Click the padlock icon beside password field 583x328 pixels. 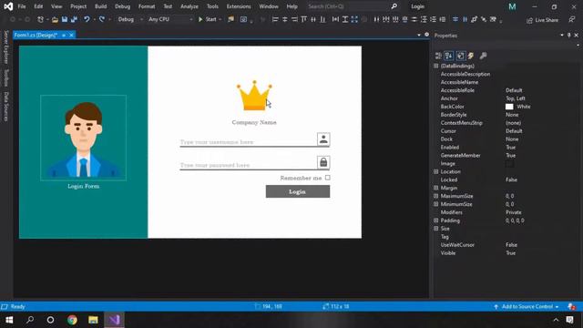[x=323, y=162]
